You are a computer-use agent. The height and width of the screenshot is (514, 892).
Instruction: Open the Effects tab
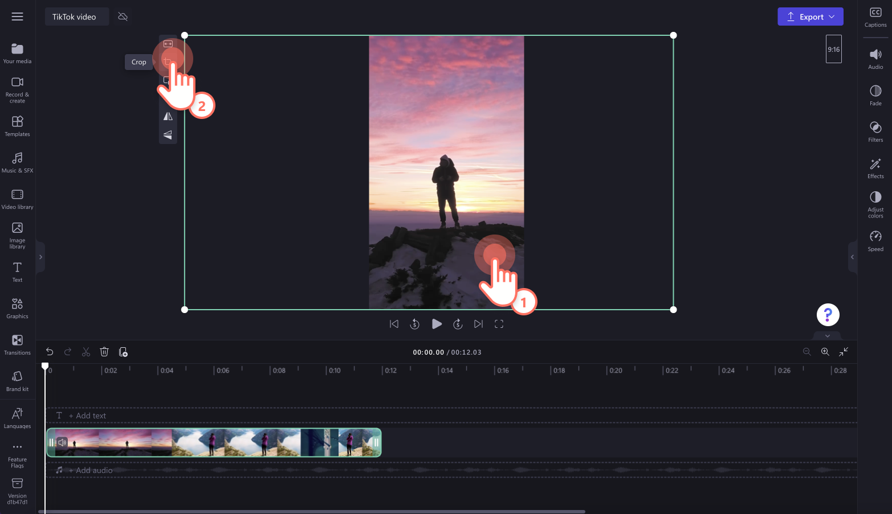click(875, 168)
